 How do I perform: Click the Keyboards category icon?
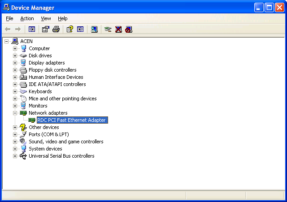pos(23,91)
